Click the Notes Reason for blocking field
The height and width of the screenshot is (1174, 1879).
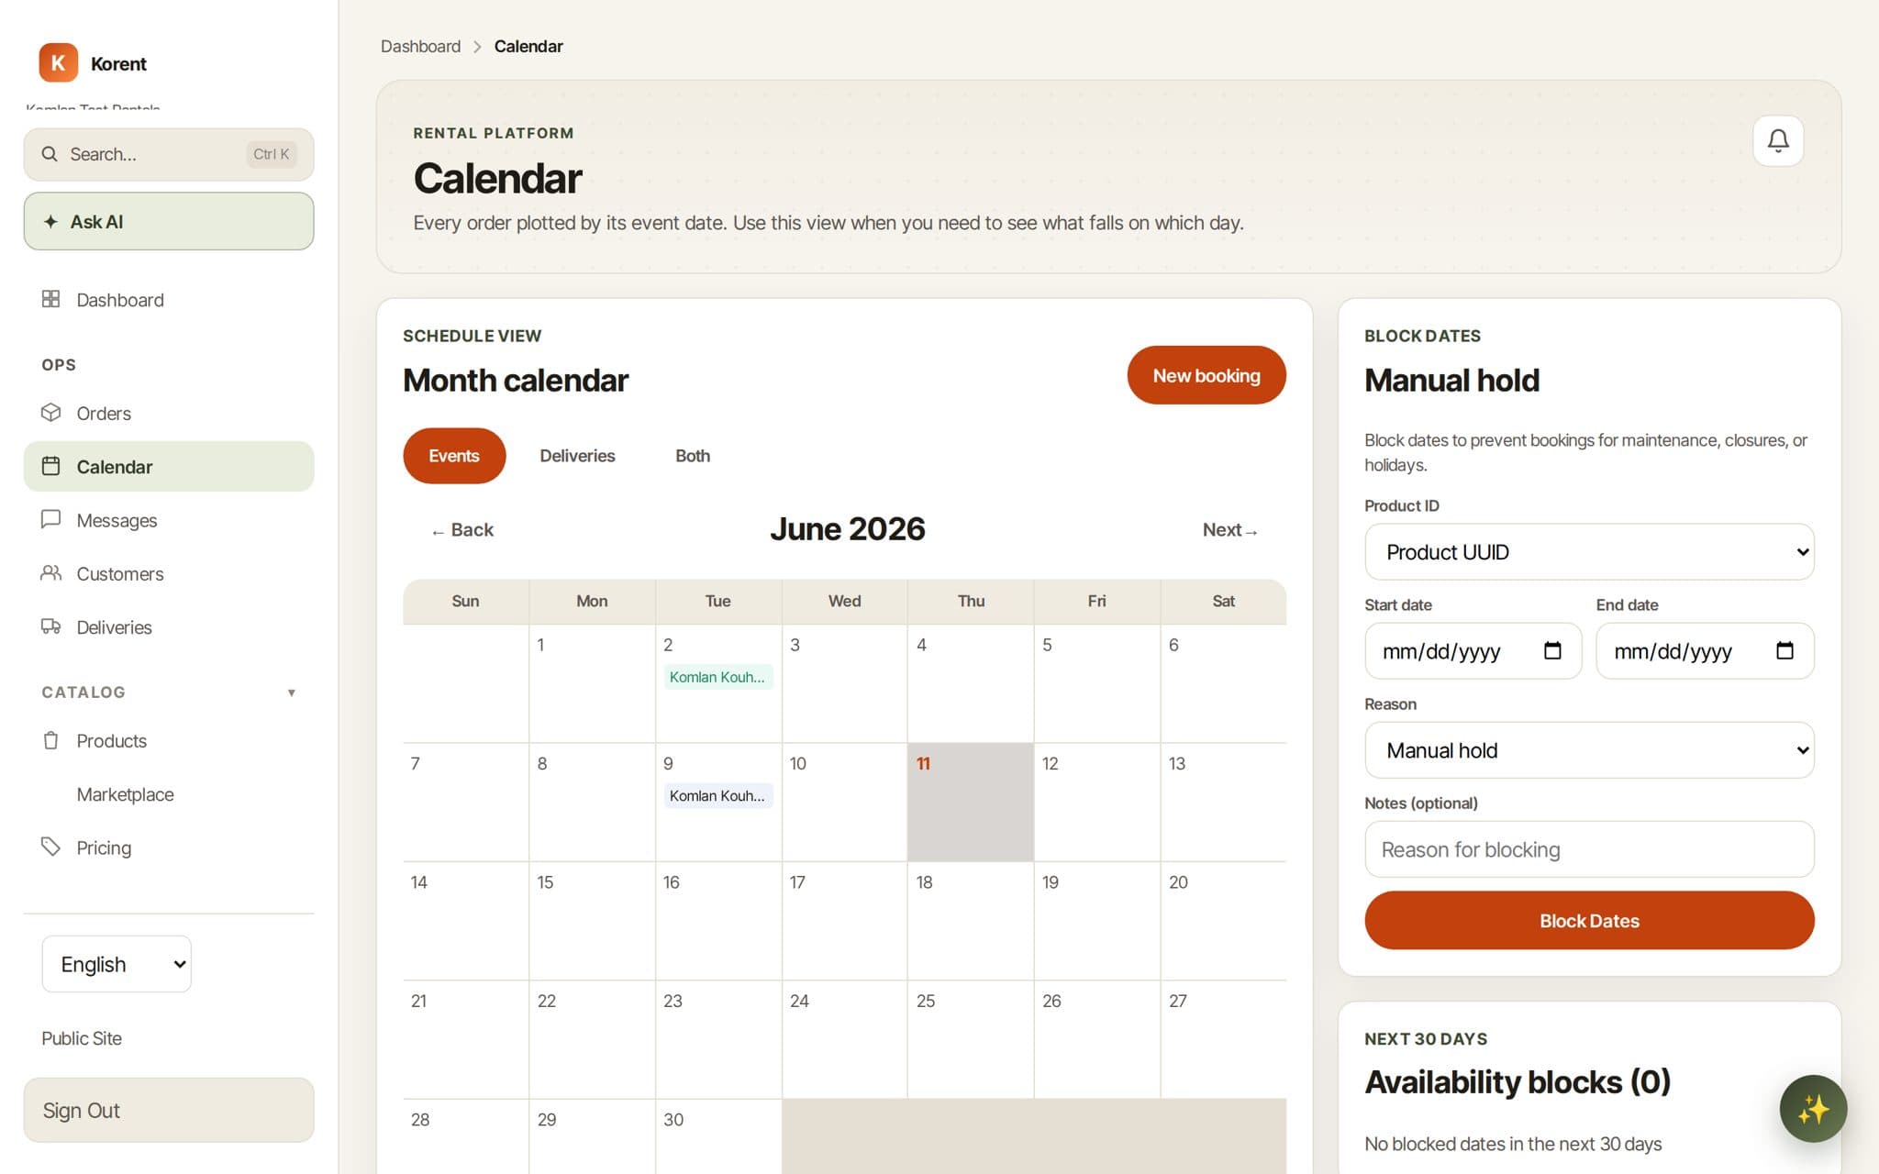coord(1589,849)
